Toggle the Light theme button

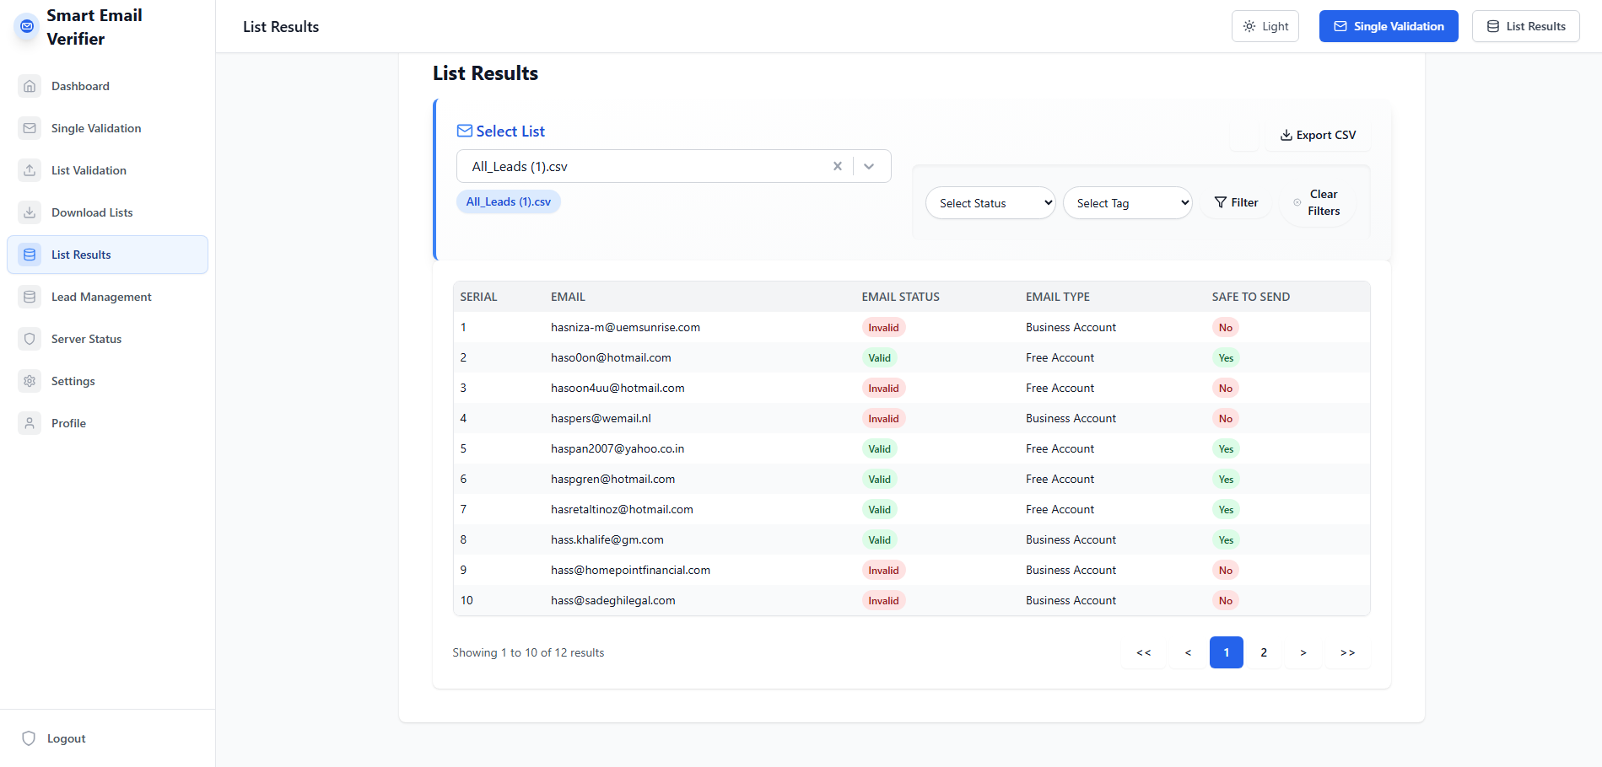[1265, 26]
